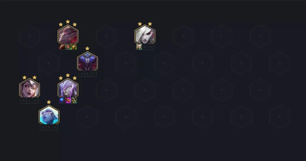
Task: Click the middle item icon under red-skinned champion
Action: click(x=68, y=47)
